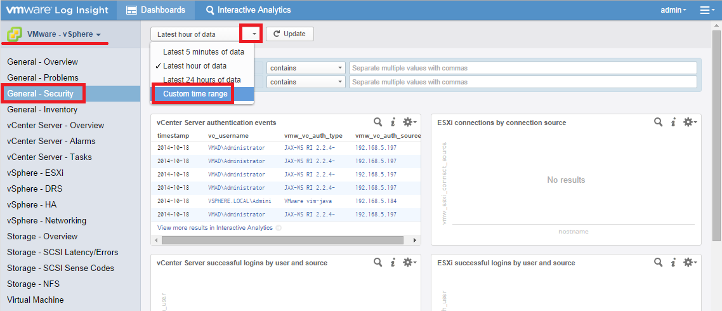Select the checked Latest hour of data option
This screenshot has height=311, width=722.
(202, 65)
